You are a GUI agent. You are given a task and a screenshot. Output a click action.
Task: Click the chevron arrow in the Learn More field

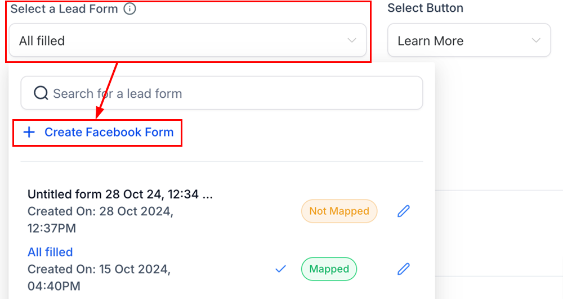tap(536, 40)
